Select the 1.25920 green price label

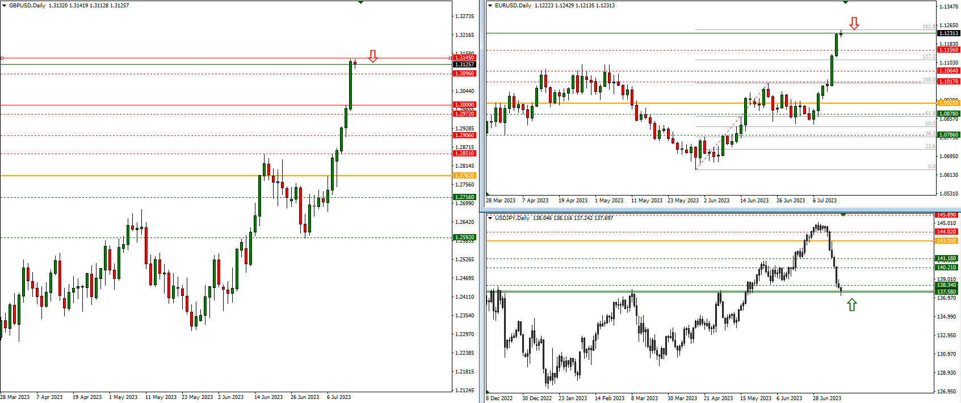point(464,237)
